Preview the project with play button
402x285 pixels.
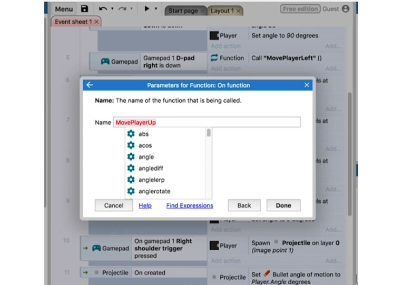[x=146, y=9]
